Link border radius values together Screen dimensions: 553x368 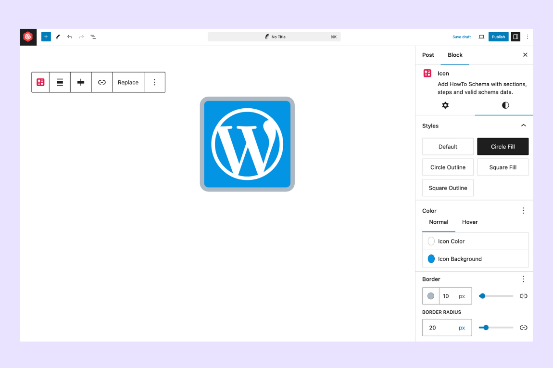pyautogui.click(x=523, y=328)
